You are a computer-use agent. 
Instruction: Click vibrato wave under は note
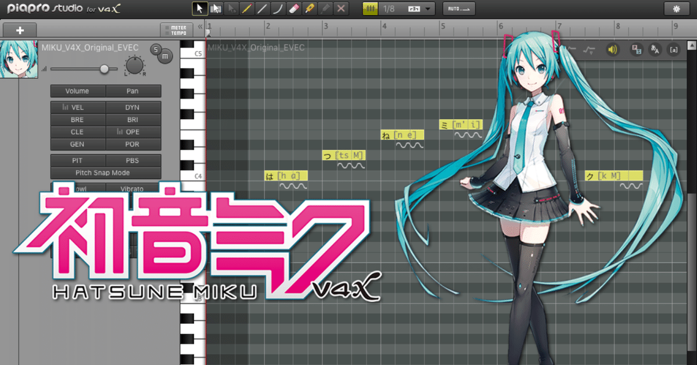tap(293, 186)
